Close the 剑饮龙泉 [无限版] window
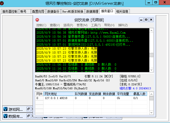 pyautogui.click(x=151, y=20)
